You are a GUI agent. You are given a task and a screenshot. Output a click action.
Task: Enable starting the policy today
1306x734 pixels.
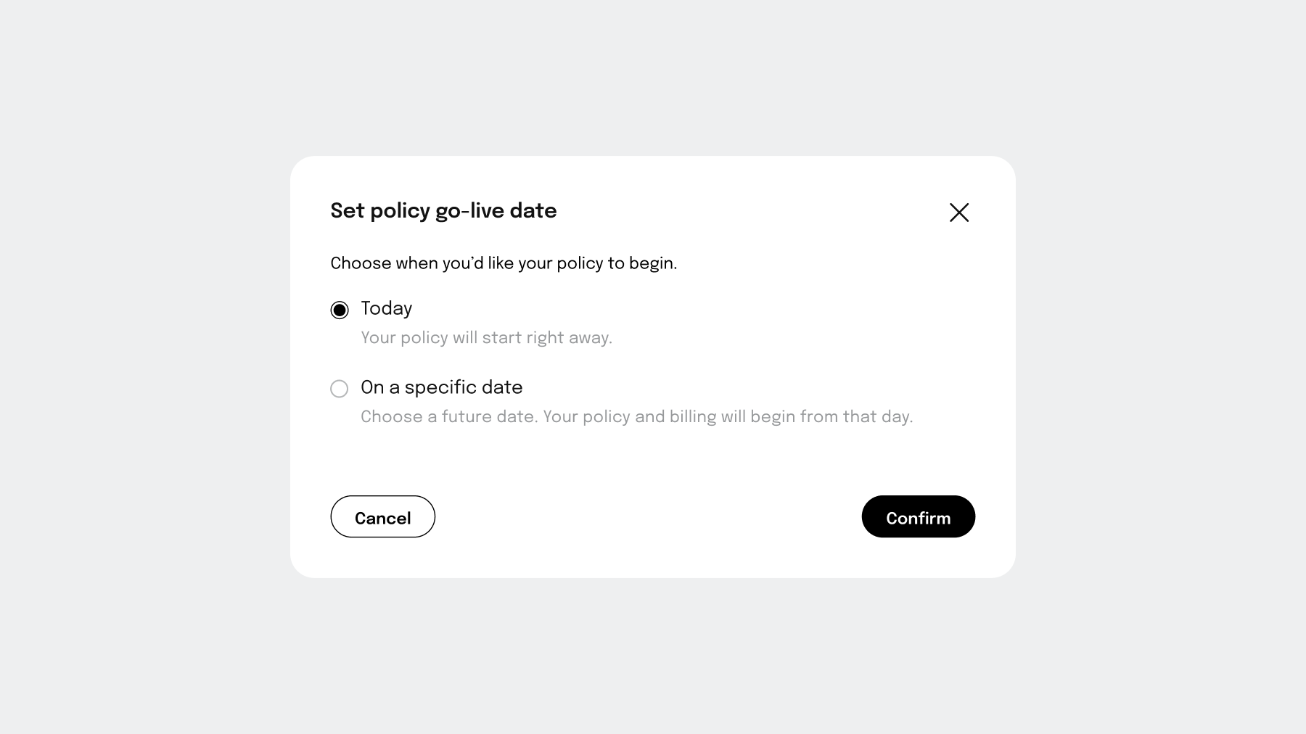click(339, 310)
